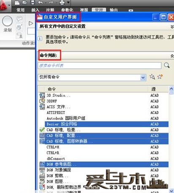Click the DGN, 删除剪裁边界 command icon

(x=42, y=187)
